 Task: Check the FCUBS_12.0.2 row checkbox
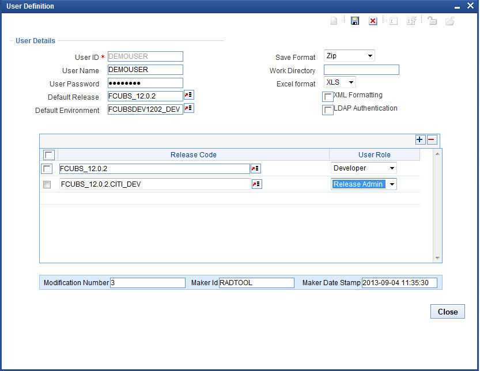point(47,169)
